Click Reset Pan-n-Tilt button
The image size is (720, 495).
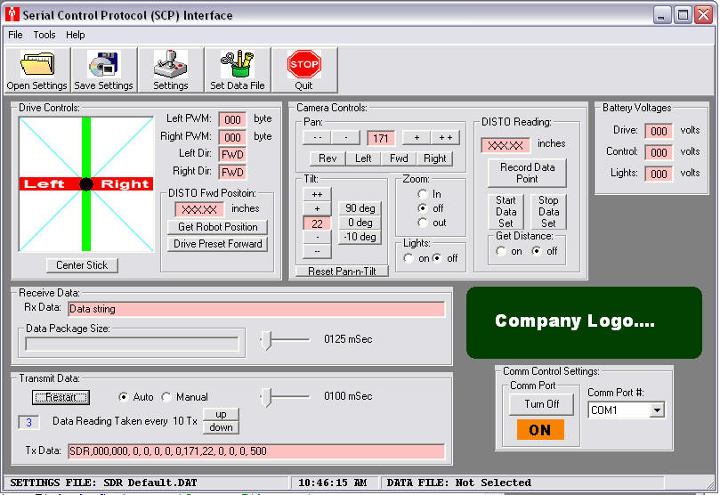pyautogui.click(x=342, y=271)
